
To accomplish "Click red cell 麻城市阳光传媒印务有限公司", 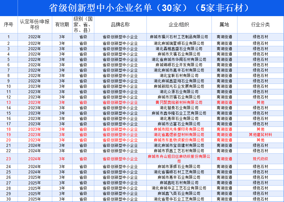I will coord(179,129).
